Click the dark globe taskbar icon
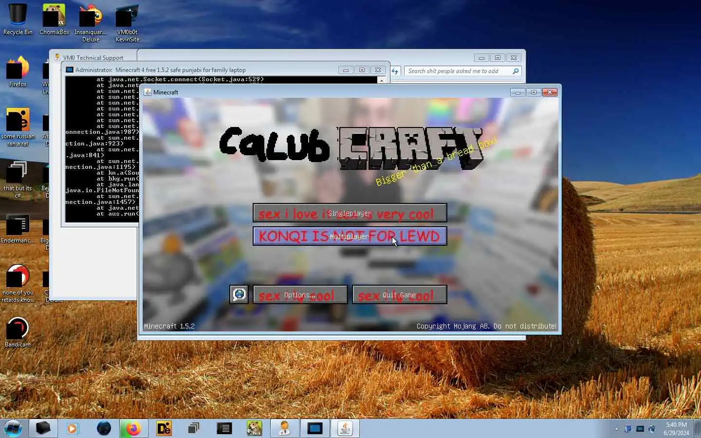This screenshot has height=438, width=701. [103, 428]
